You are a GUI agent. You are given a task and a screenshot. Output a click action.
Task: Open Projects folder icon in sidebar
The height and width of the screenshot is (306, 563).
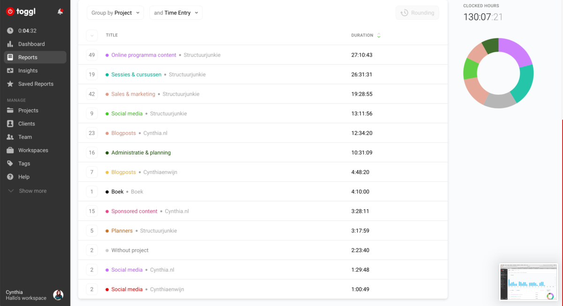(x=10, y=111)
